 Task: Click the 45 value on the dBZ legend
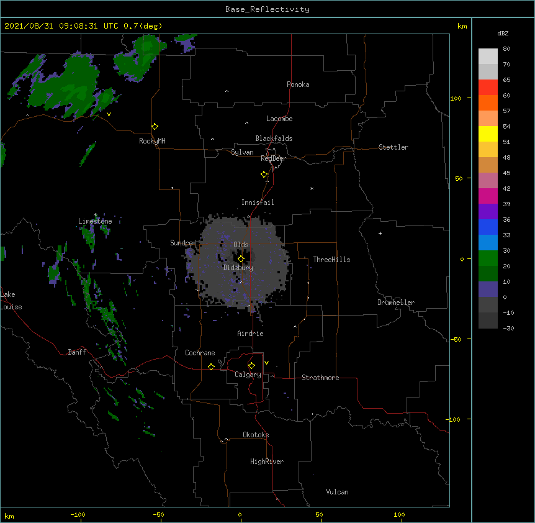click(506, 173)
